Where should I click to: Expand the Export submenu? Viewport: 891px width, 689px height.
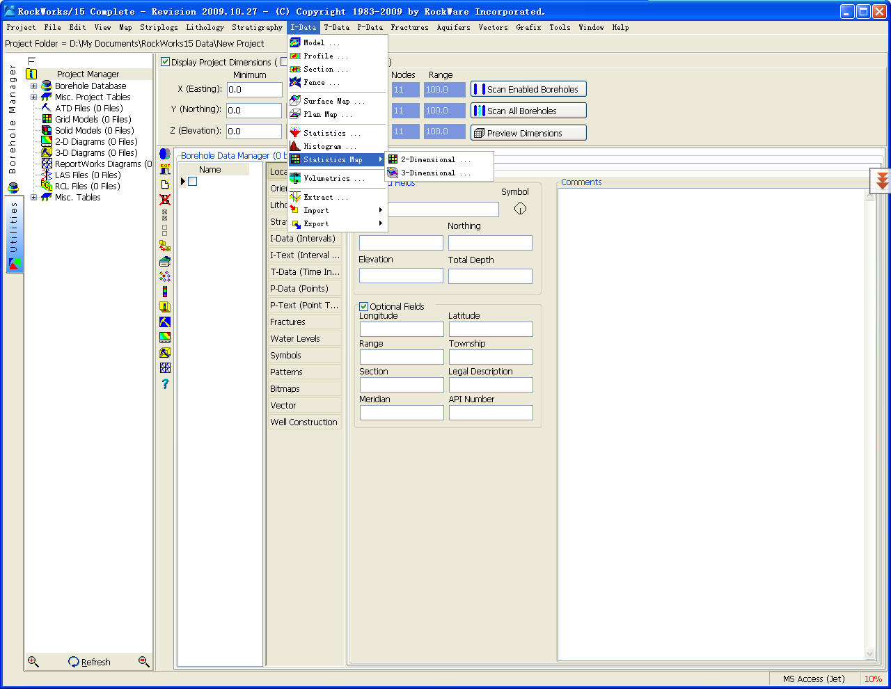click(338, 223)
